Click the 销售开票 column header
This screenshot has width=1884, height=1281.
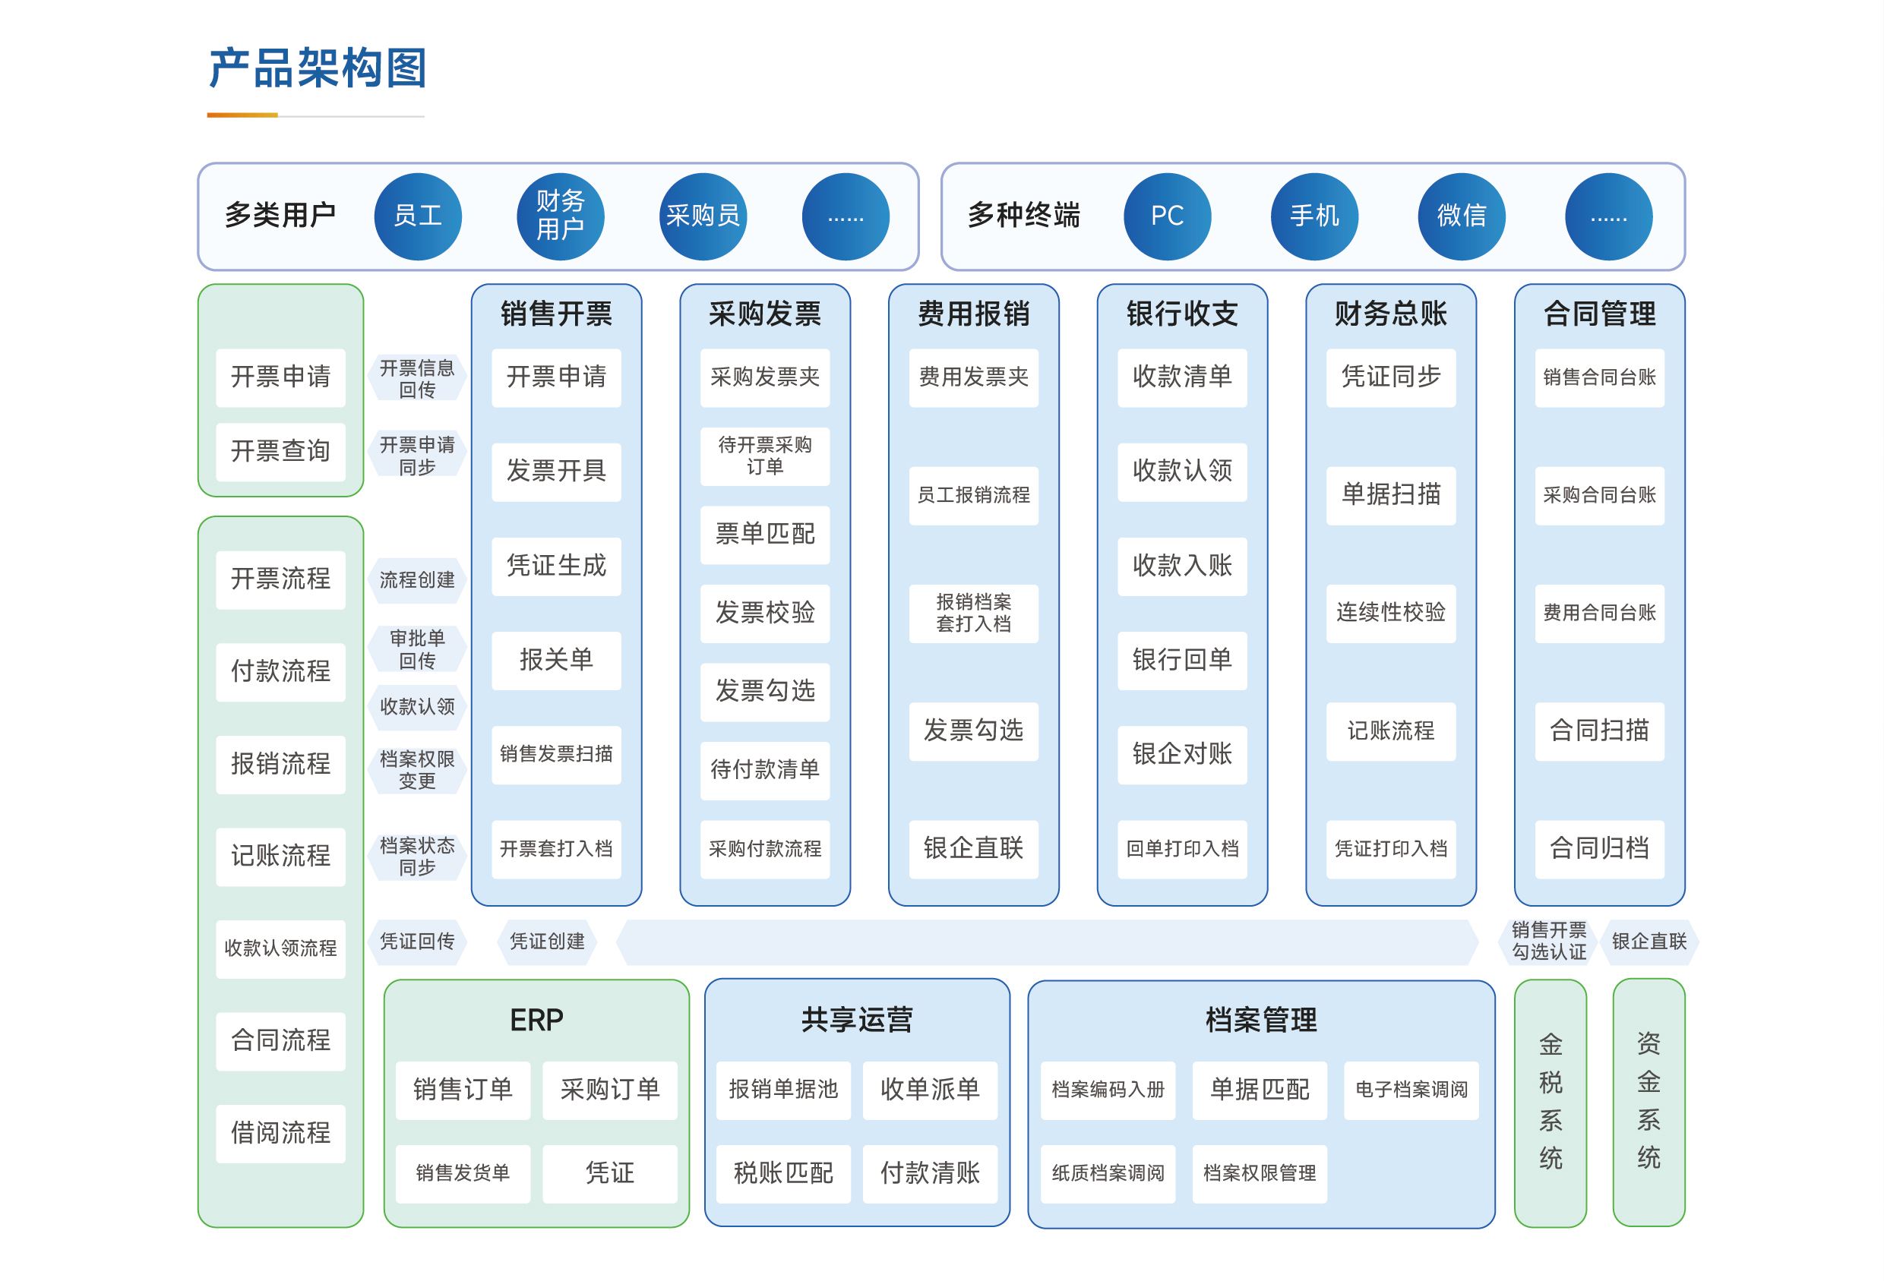click(x=556, y=314)
